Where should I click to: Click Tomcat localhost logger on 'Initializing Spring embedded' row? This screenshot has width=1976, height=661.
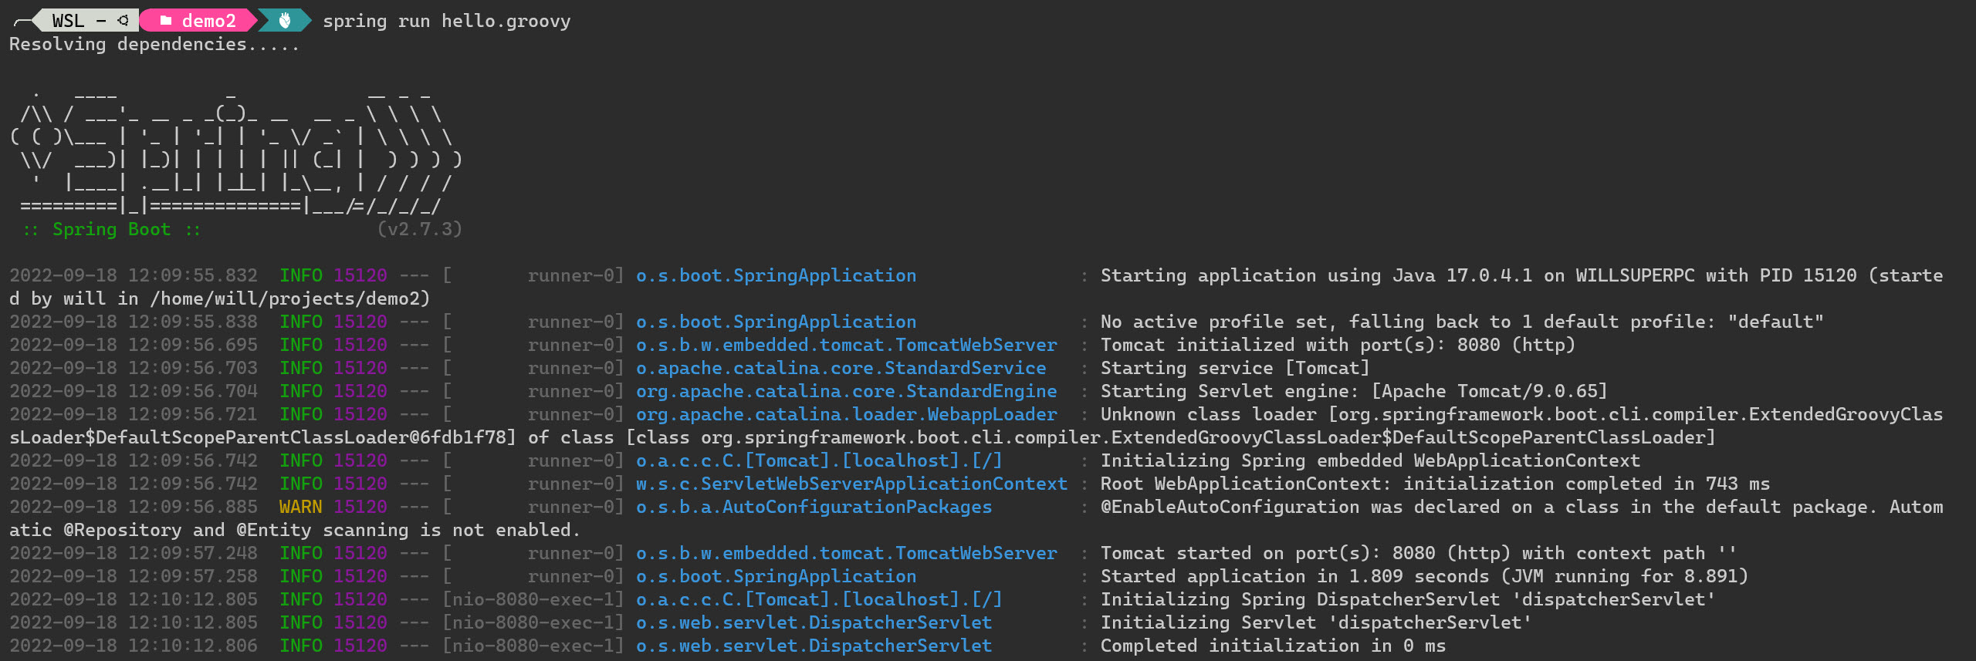coord(819,460)
